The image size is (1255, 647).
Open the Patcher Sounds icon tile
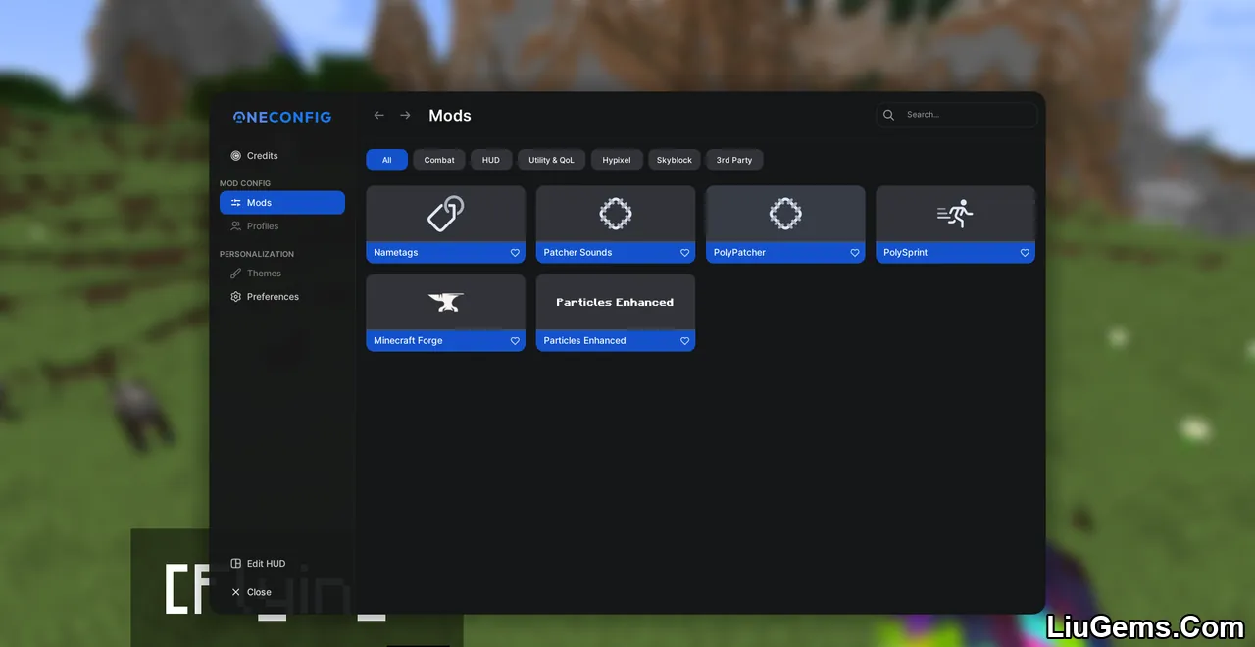point(616,214)
